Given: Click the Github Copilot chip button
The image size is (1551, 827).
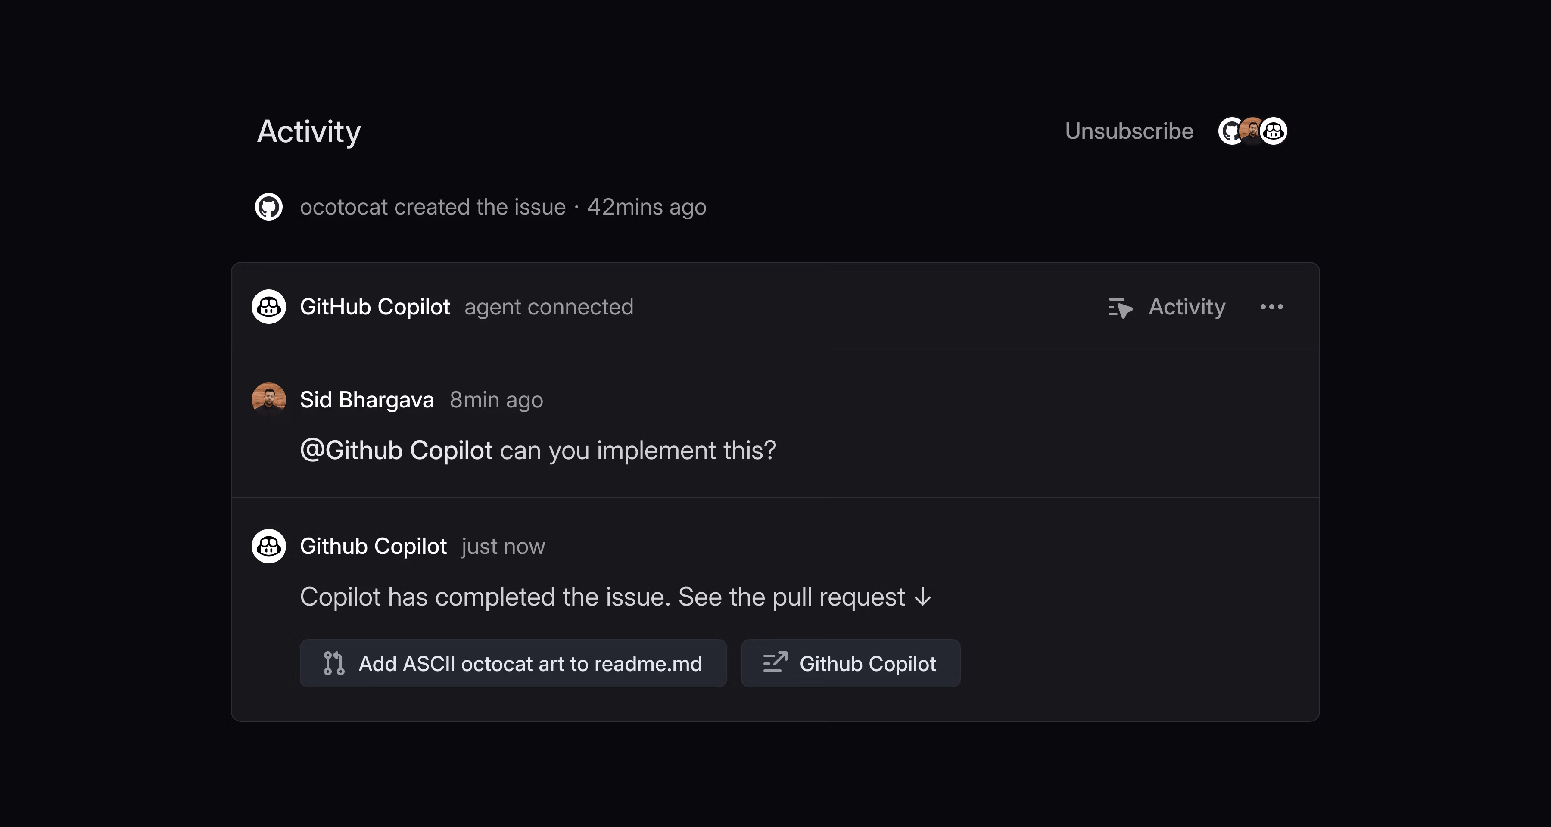Looking at the screenshot, I should click(850, 663).
